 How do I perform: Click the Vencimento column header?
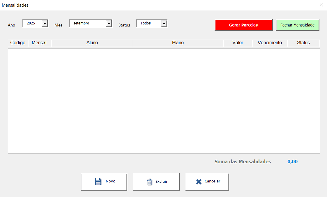[270, 43]
